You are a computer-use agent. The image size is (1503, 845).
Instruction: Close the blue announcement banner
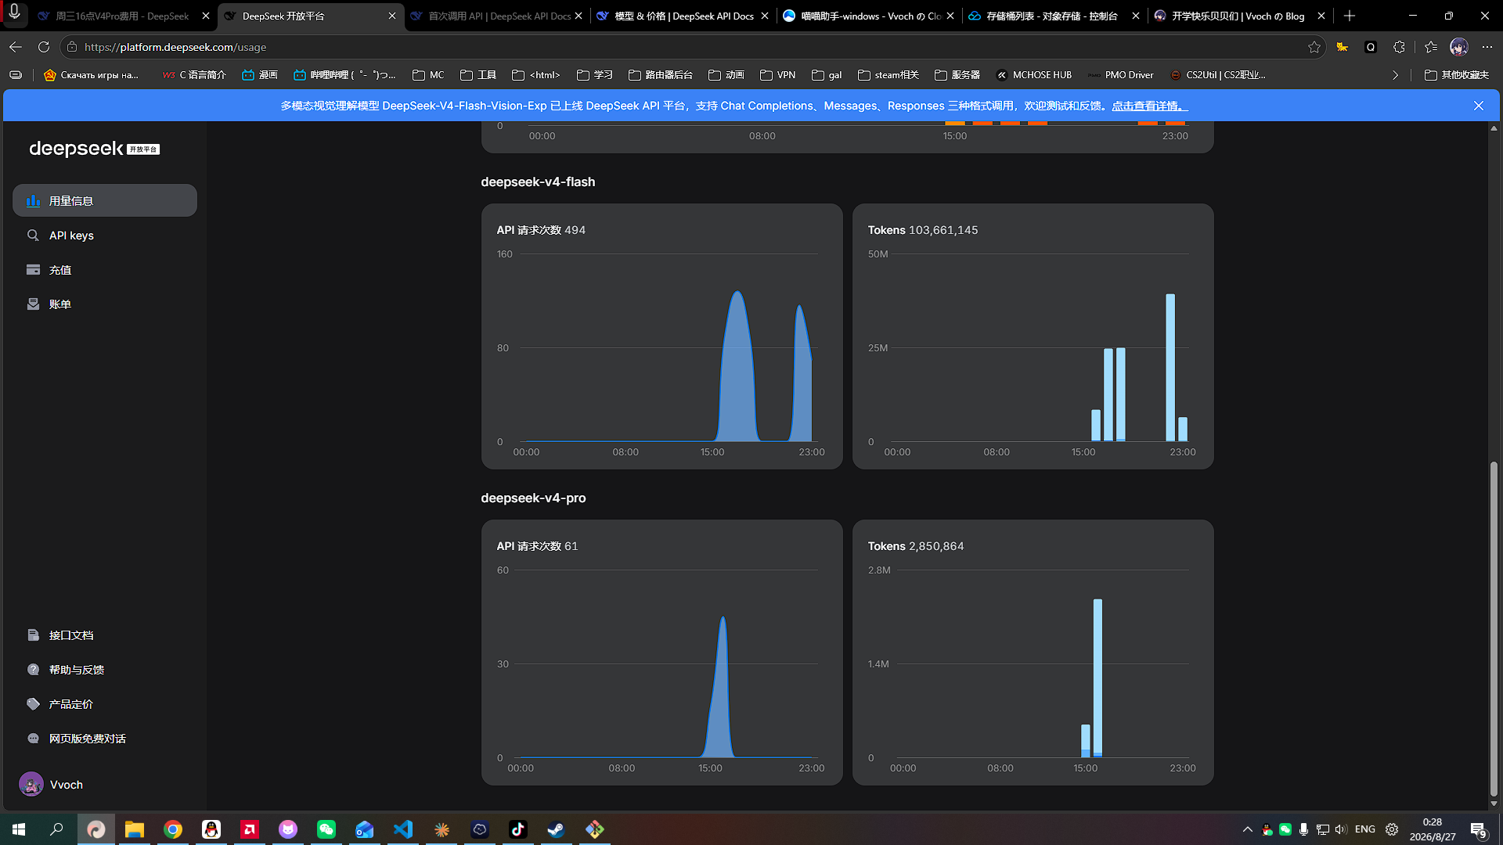pos(1479,106)
